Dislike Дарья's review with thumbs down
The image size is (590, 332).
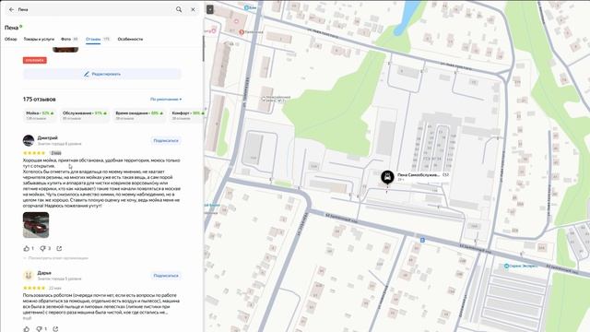tap(39, 329)
